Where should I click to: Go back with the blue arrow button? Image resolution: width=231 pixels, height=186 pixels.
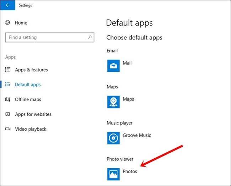(x=7, y=5)
